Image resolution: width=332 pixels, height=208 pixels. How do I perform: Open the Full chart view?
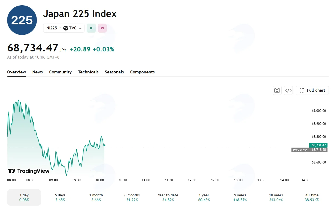point(312,90)
